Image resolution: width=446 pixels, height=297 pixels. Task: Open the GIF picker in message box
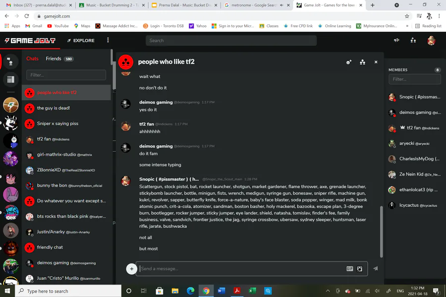349,269
